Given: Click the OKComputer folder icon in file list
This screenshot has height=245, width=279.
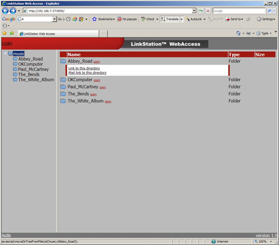Looking at the screenshot, I should [63, 79].
